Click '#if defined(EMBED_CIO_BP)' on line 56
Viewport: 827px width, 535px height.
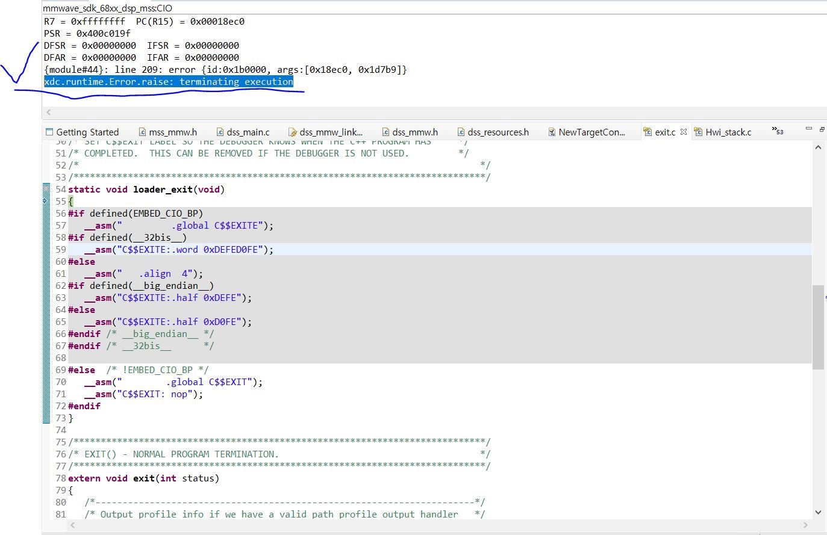pos(136,213)
